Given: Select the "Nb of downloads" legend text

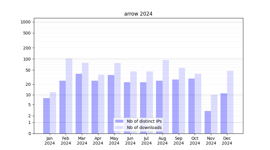Looking at the screenshot, I should click(x=144, y=127).
